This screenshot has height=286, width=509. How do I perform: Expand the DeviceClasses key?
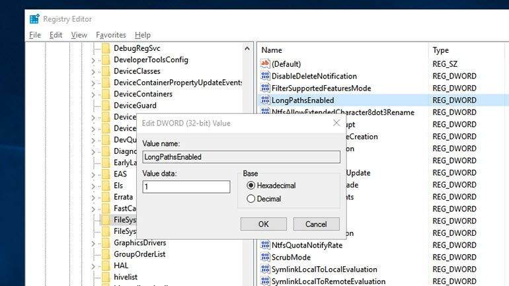[x=93, y=71]
